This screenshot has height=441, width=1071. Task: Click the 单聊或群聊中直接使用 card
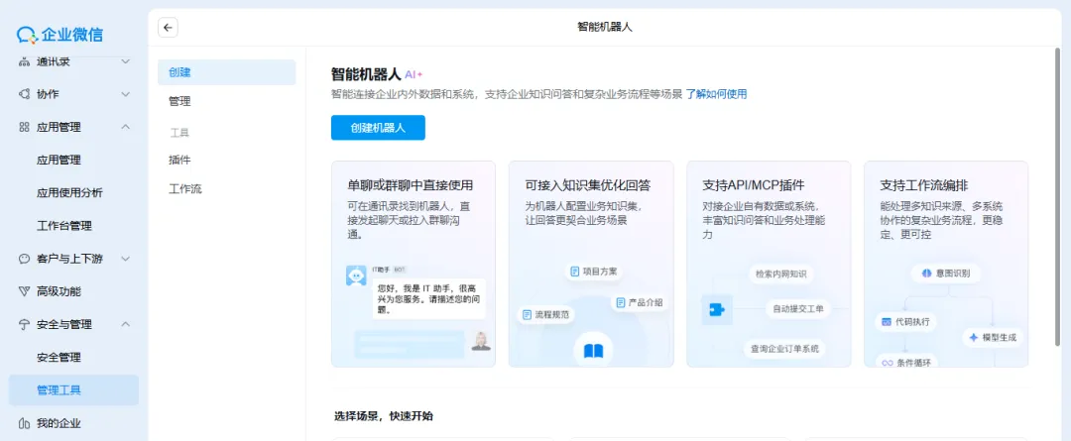[x=414, y=265]
